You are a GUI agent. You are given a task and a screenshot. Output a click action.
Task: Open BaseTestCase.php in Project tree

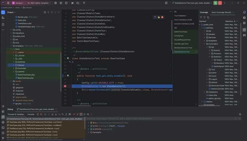coord(25,78)
